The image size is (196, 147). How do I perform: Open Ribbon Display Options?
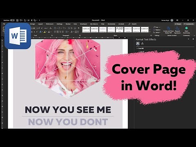[x=177, y=20]
